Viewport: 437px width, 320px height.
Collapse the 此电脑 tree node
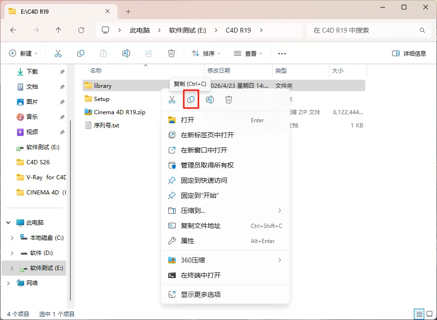[9, 222]
